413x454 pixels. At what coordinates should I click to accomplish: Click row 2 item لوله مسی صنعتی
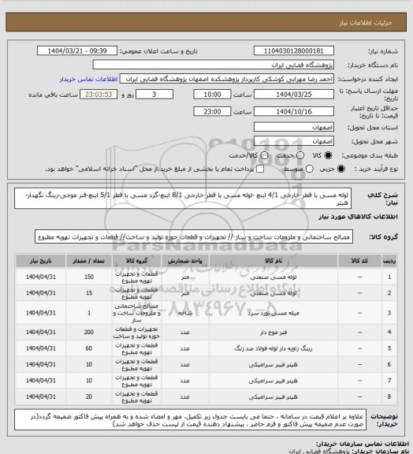tap(273, 293)
